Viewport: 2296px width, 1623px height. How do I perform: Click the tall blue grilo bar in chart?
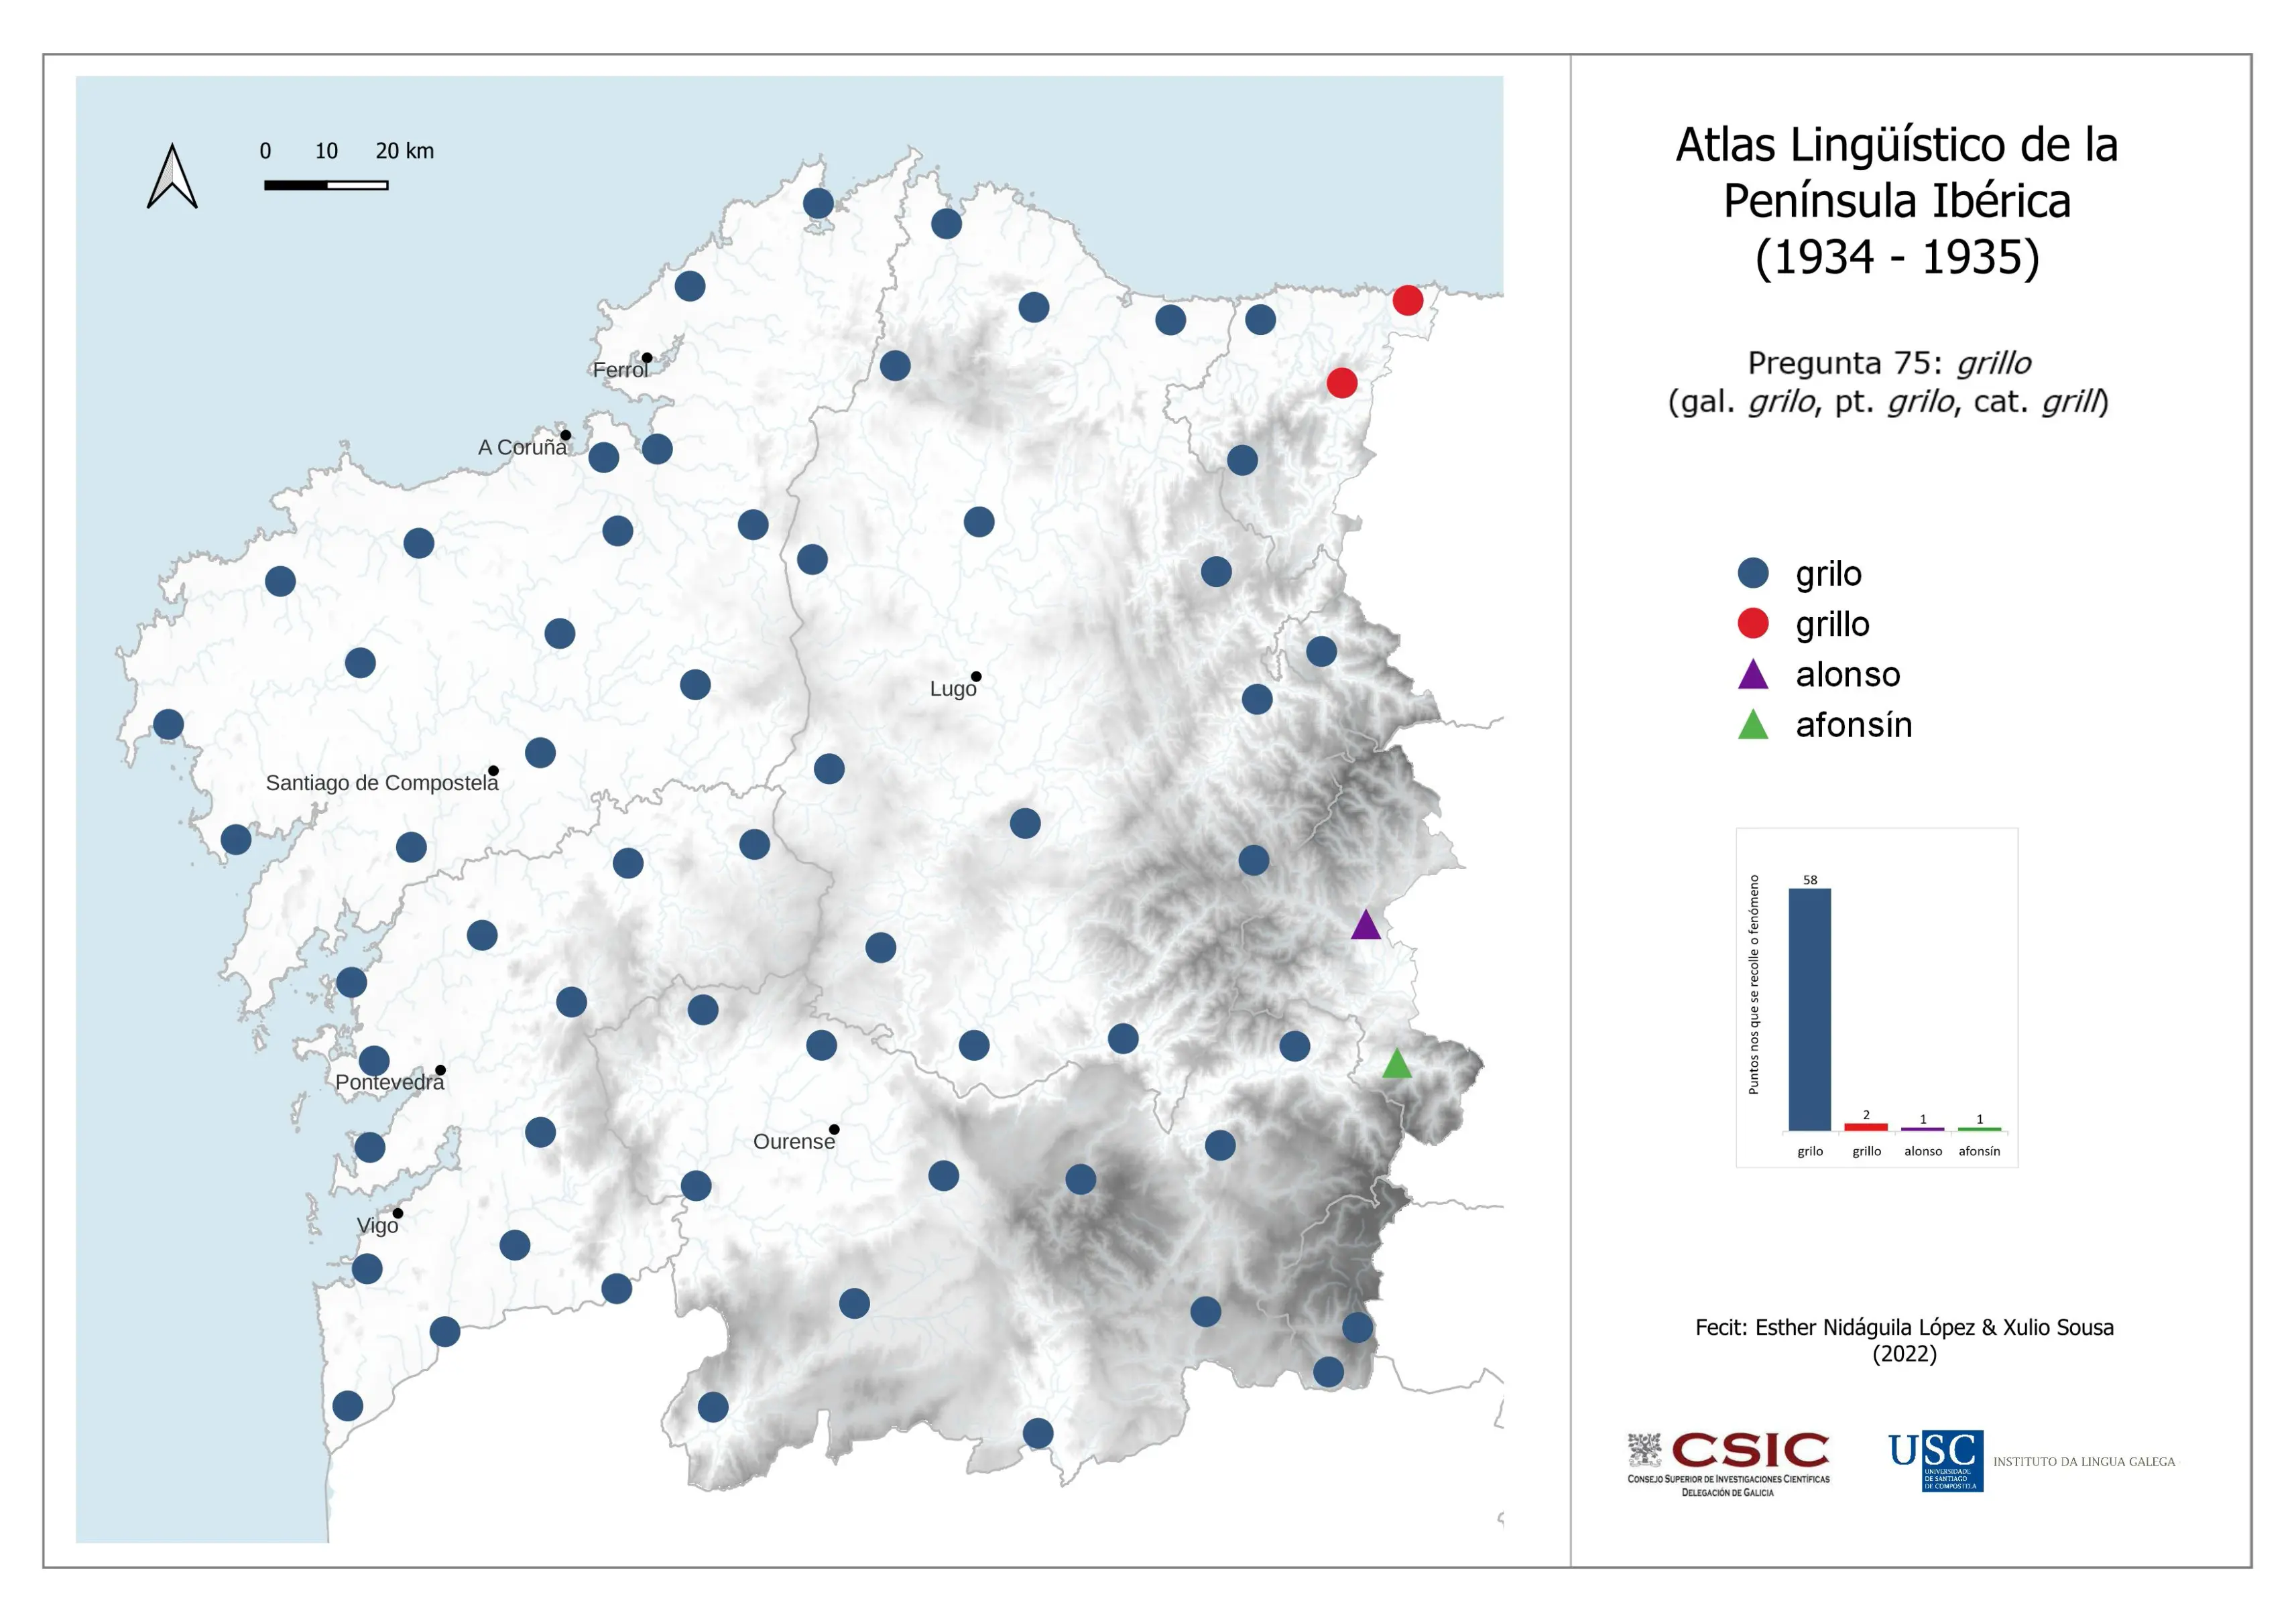click(x=1809, y=1009)
